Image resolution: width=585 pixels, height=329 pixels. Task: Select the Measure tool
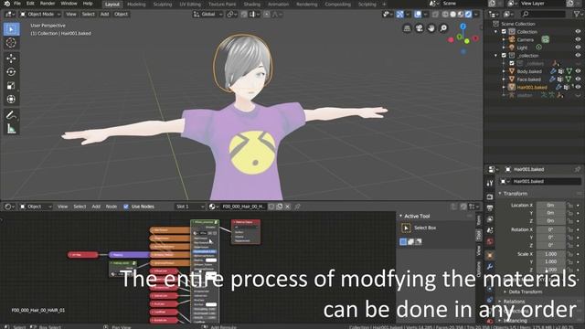tap(11, 129)
